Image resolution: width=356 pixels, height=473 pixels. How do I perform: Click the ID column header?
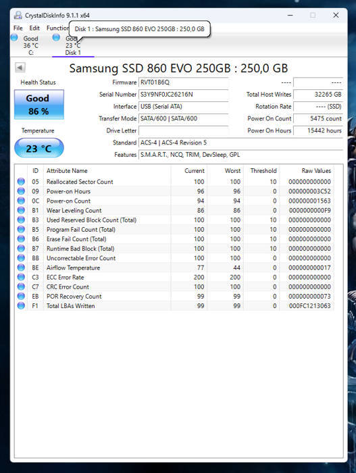(35, 171)
